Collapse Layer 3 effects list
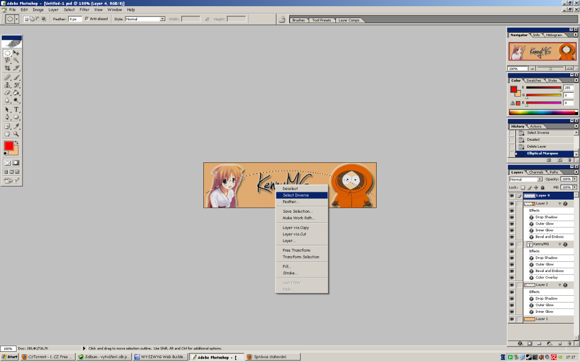The image size is (580, 362). 560,204
